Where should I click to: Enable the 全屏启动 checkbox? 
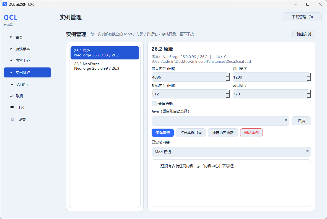[x=154, y=104]
